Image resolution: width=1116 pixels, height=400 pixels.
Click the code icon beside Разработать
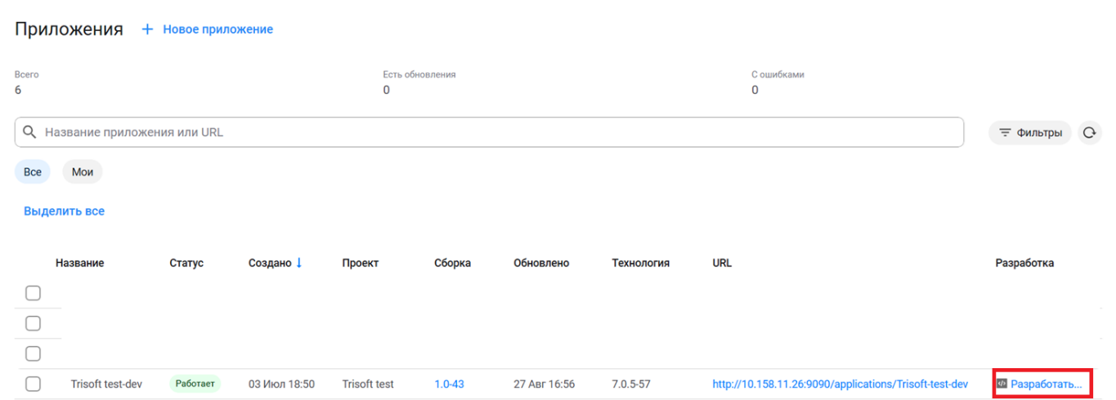1002,384
